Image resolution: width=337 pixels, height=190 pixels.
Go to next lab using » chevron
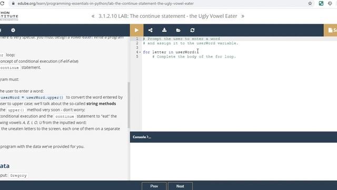pyautogui.click(x=243, y=16)
